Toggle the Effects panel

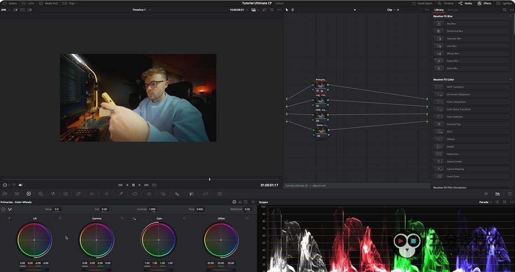[x=484, y=3]
